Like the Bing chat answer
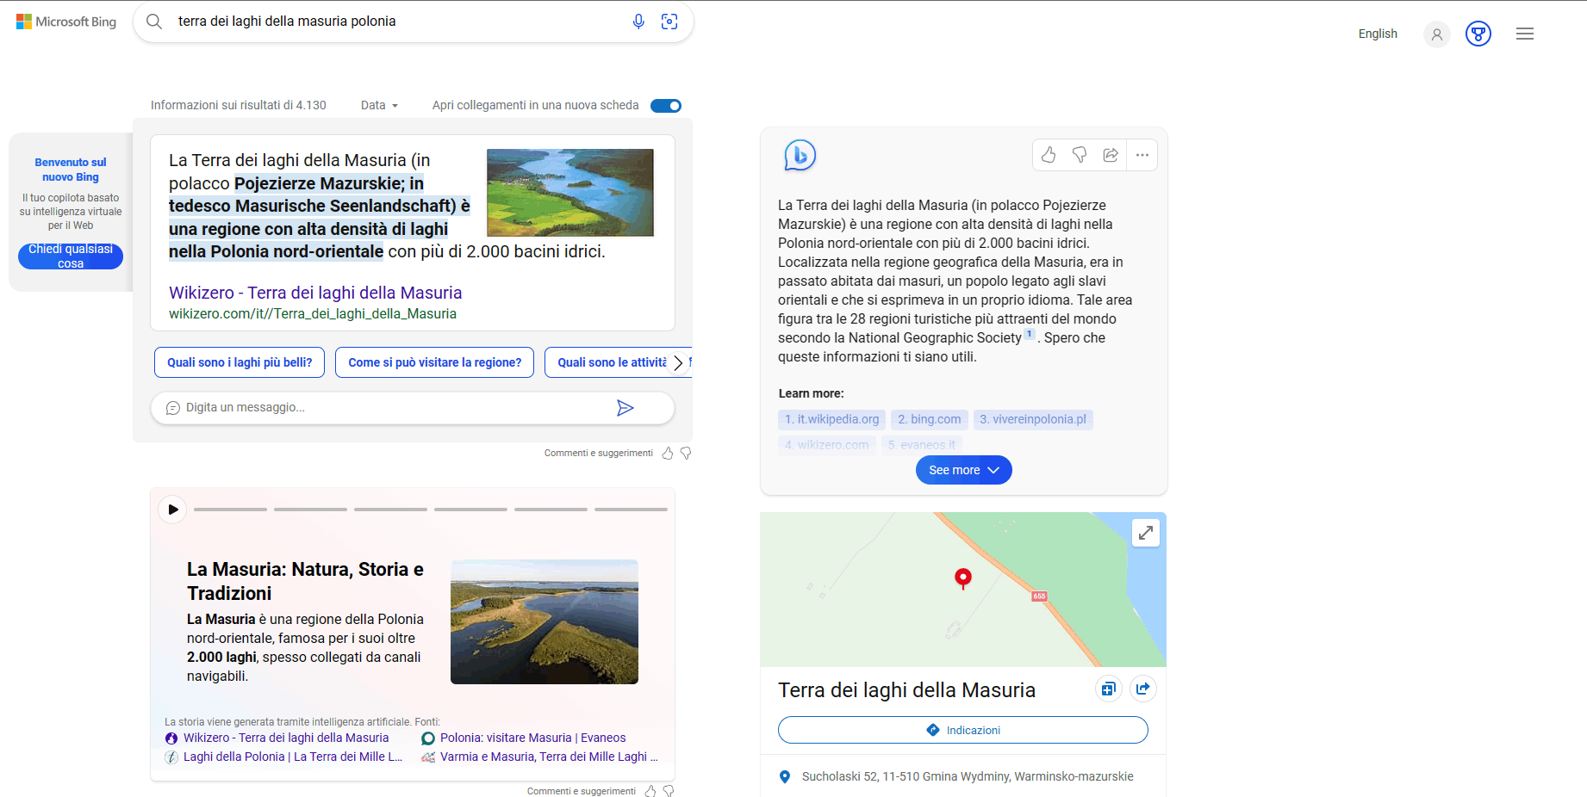Viewport: 1587px width, 797px height. pos(1049,155)
